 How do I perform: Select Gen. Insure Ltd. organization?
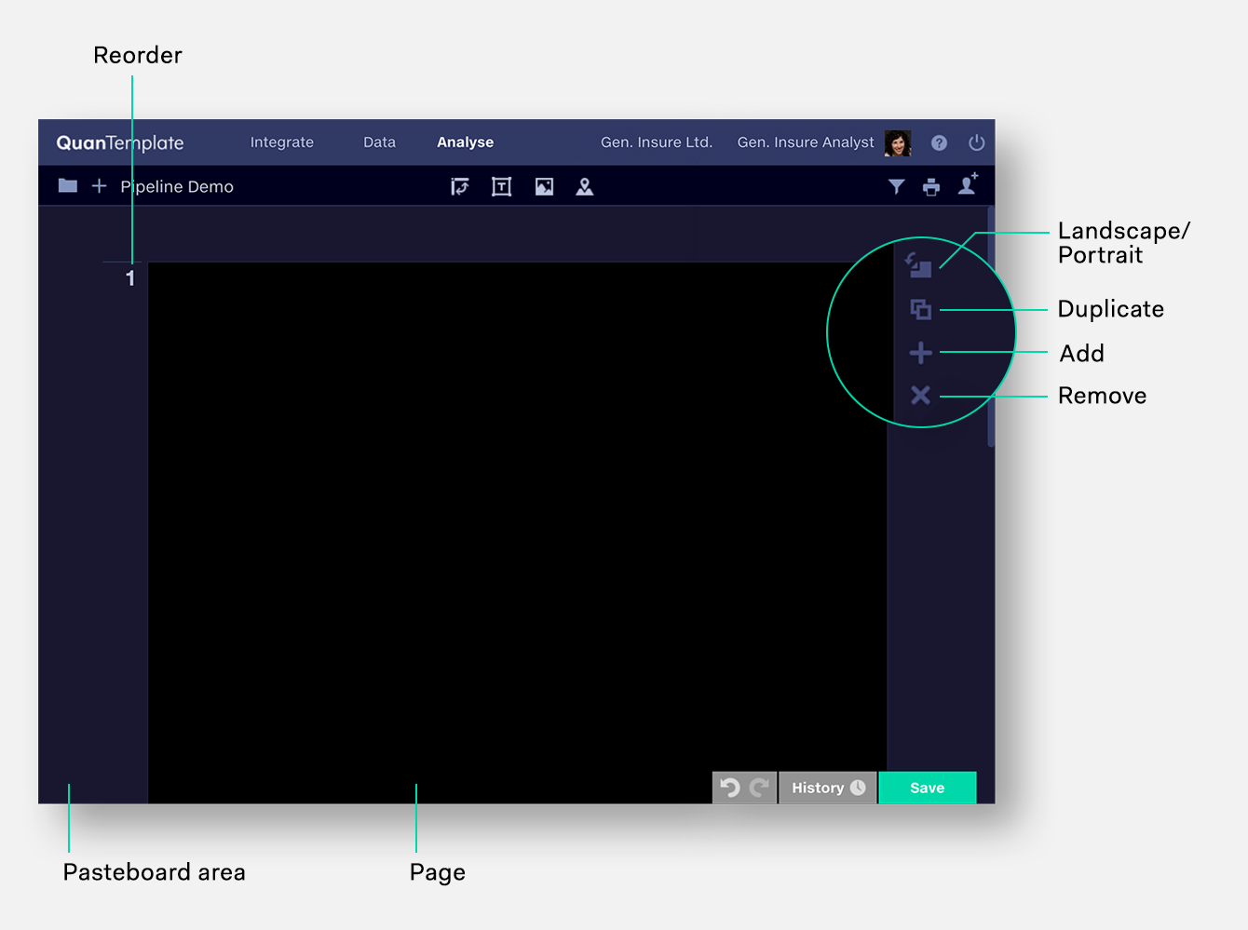(657, 142)
